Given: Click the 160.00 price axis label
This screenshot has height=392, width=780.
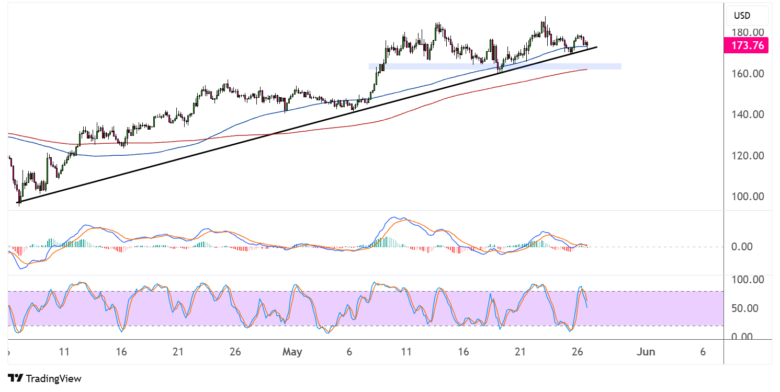Looking at the screenshot, I should pyautogui.click(x=748, y=73).
